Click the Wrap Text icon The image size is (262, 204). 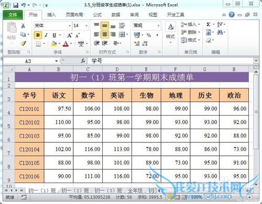[122, 26]
